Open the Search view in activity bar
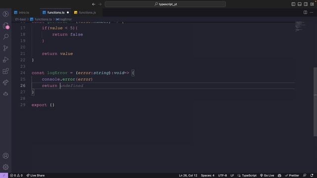 tap(5, 37)
